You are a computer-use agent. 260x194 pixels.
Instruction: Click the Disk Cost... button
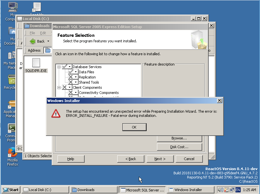click(x=179, y=147)
